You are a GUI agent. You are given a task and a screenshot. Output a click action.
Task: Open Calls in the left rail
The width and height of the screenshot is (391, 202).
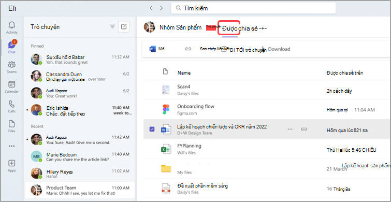click(x=12, y=106)
